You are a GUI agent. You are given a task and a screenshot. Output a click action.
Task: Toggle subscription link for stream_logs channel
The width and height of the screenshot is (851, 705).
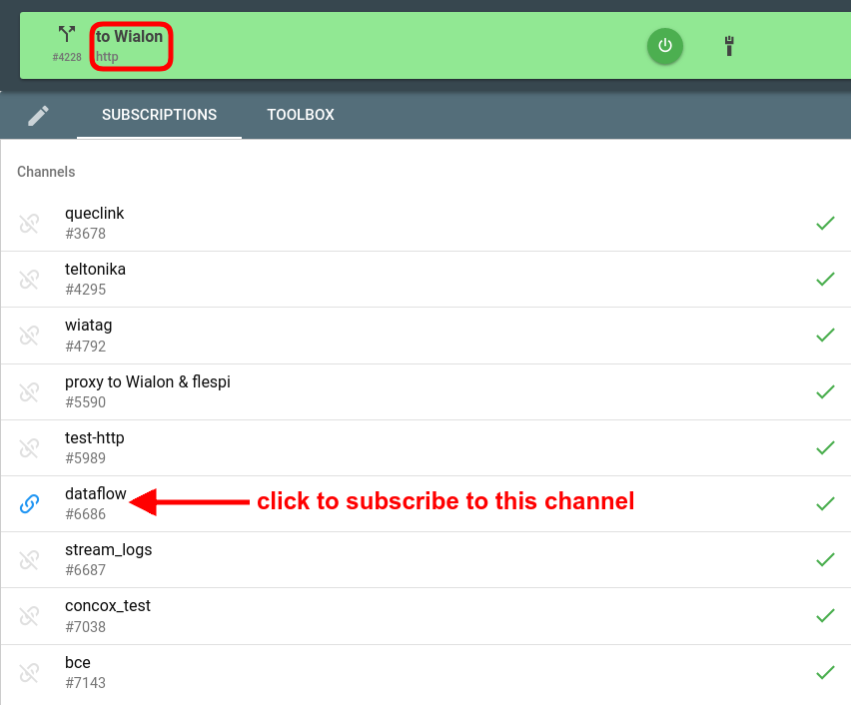29,559
